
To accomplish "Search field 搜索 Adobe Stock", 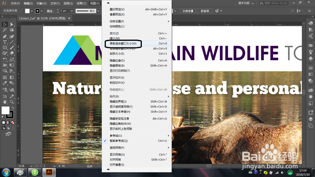I will 274,3.
